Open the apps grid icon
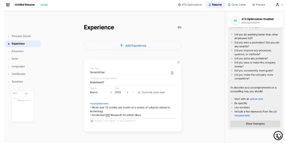 [x=8, y=5]
